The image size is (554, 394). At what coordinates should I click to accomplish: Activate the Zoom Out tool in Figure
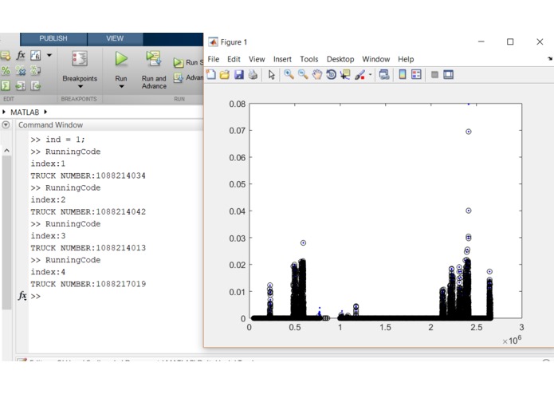click(303, 74)
